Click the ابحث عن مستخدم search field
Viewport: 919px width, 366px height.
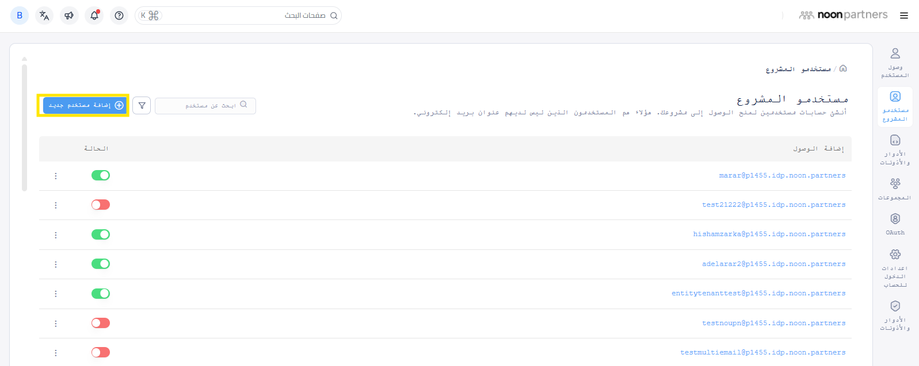[205, 106]
